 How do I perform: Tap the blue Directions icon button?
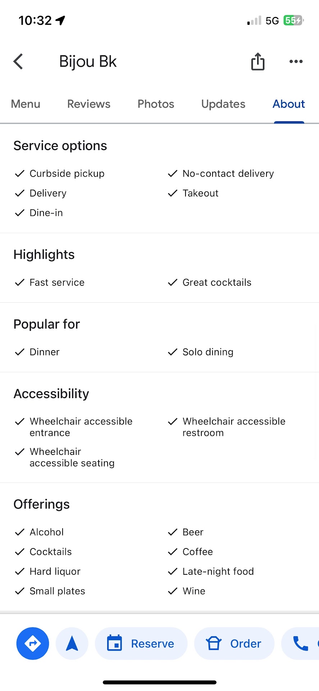tap(33, 643)
